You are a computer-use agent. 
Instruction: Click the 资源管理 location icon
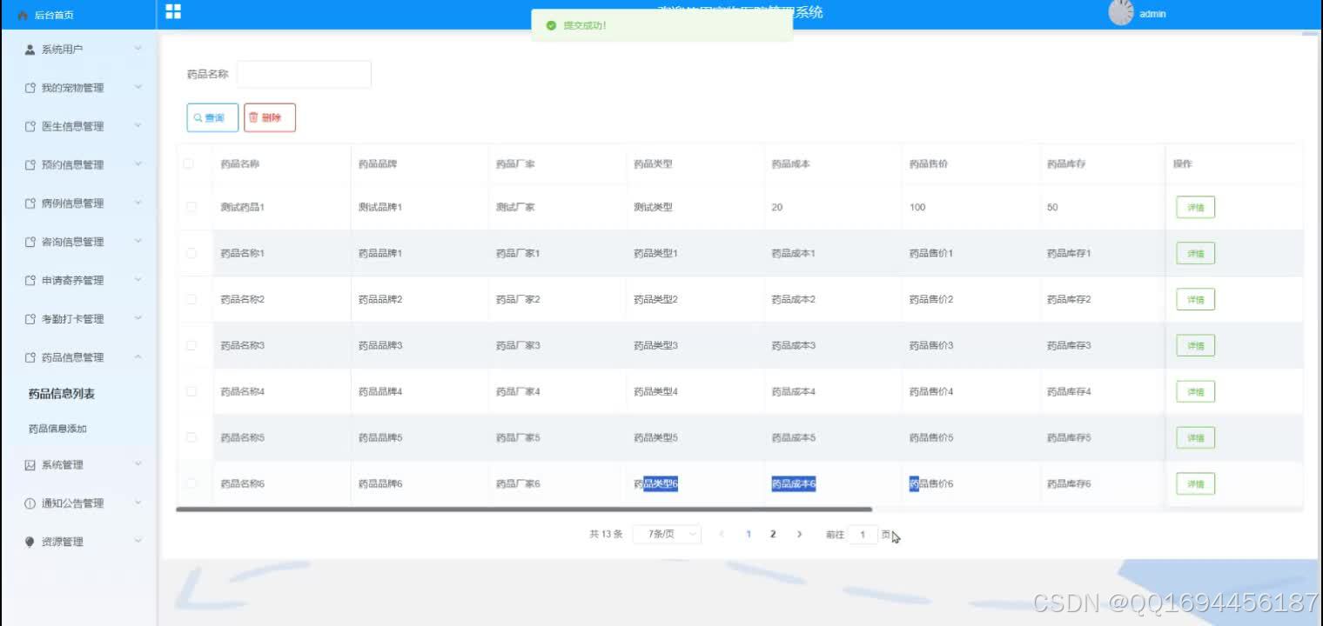30,542
